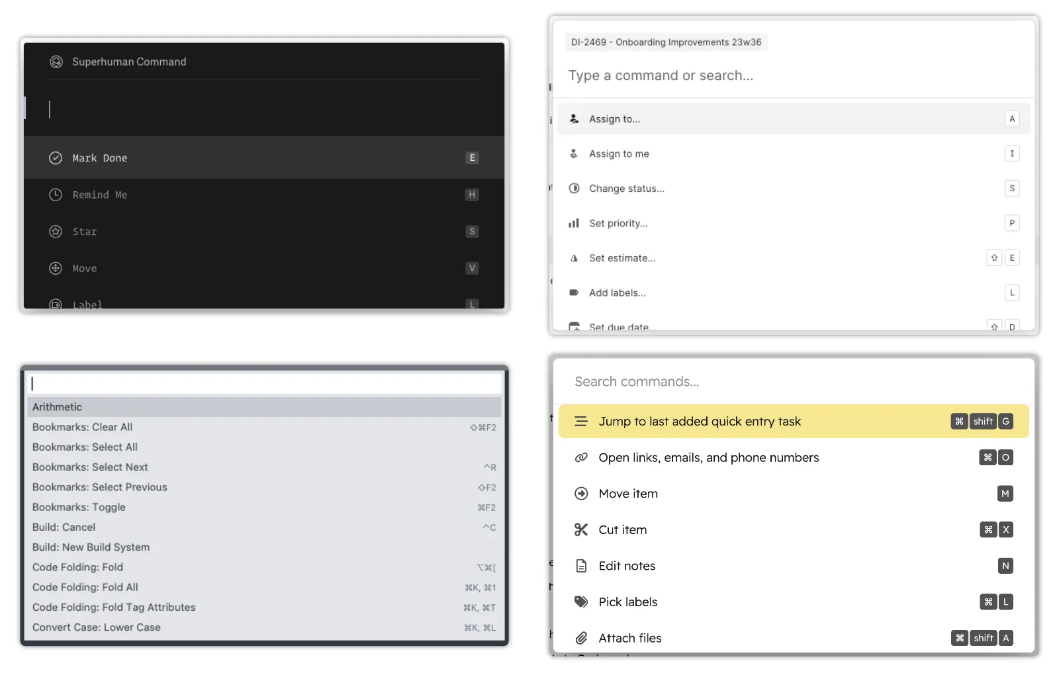Click the Superhuman logo icon

pos(56,62)
